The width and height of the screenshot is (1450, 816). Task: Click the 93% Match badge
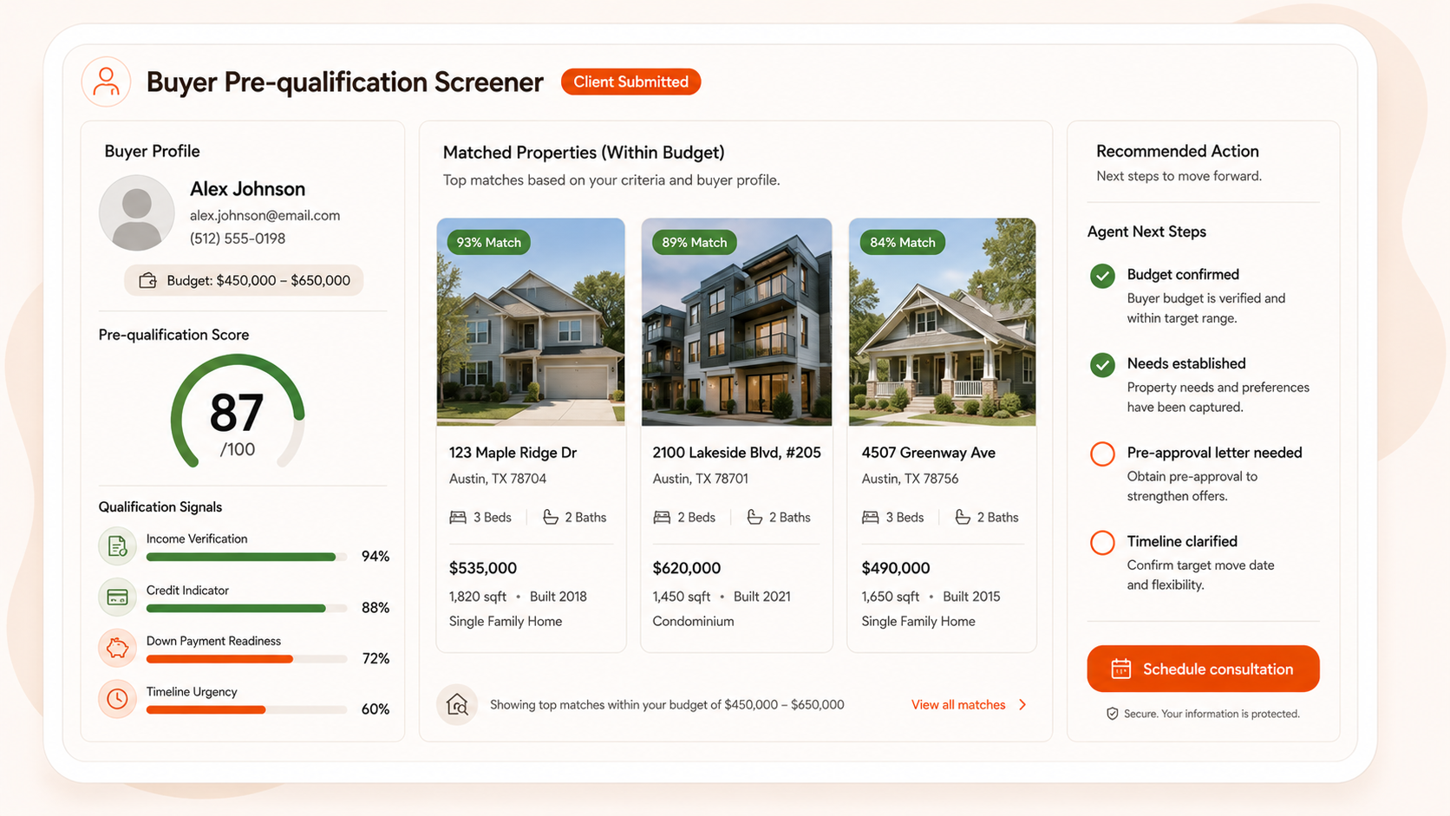coord(489,242)
